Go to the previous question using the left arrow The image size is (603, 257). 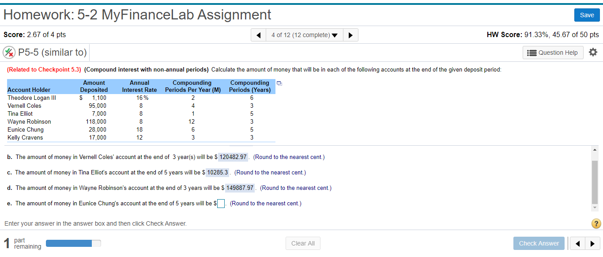tap(258, 35)
